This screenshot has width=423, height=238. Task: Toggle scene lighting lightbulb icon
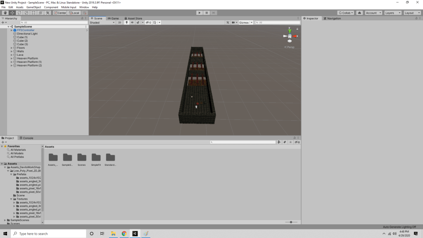[126, 22]
